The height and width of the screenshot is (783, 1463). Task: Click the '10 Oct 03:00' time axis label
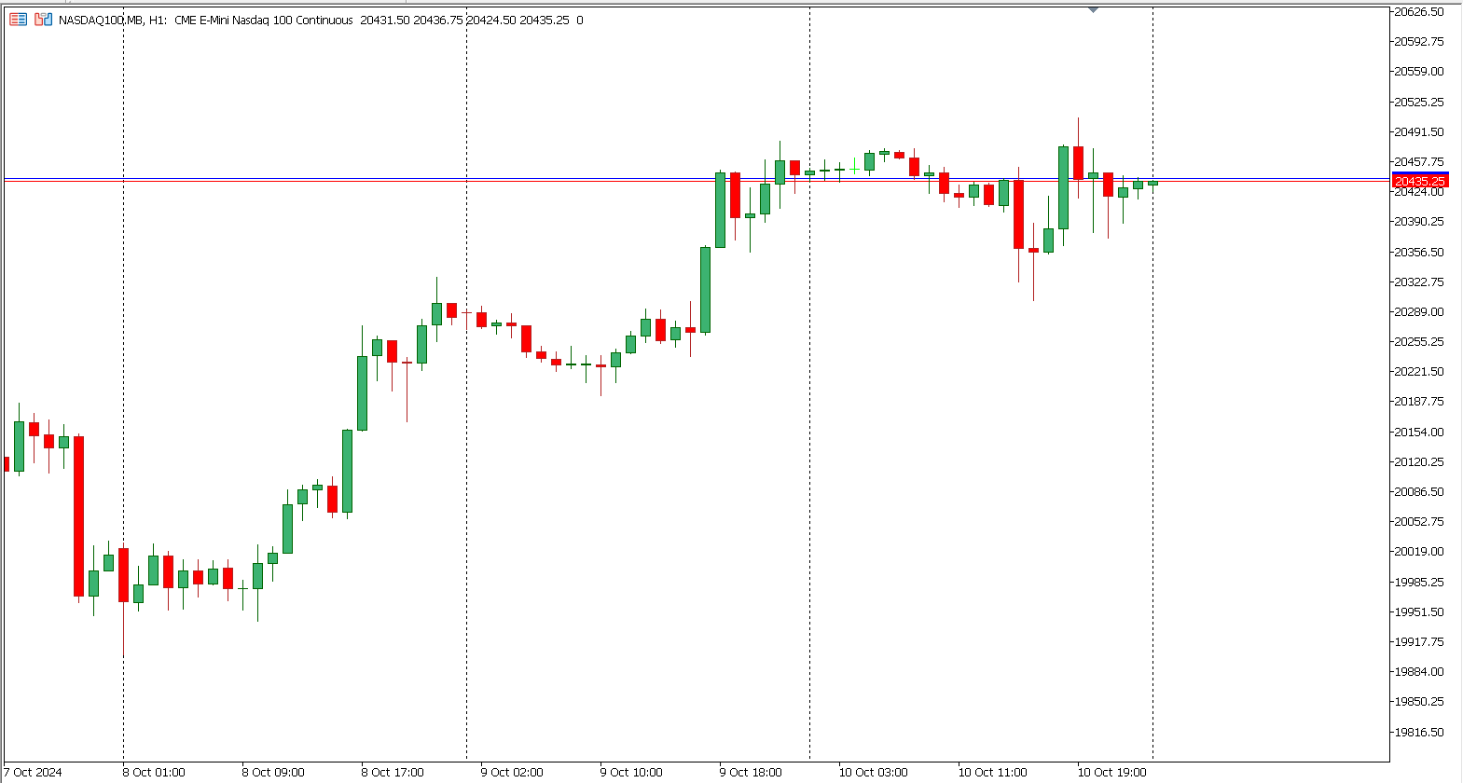coord(873,772)
